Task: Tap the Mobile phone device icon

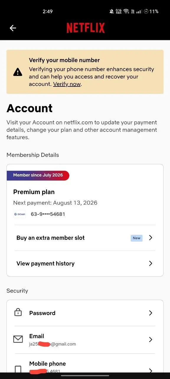Action: (18, 370)
